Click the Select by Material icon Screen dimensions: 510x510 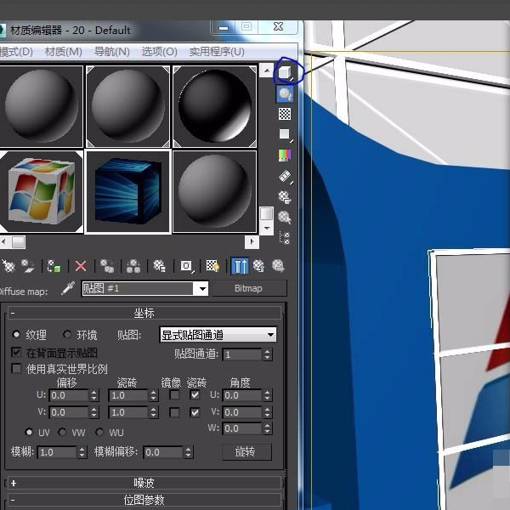285,218
